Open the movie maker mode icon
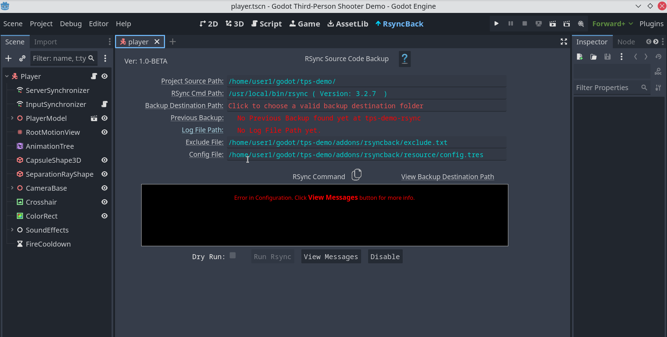 pos(581,23)
